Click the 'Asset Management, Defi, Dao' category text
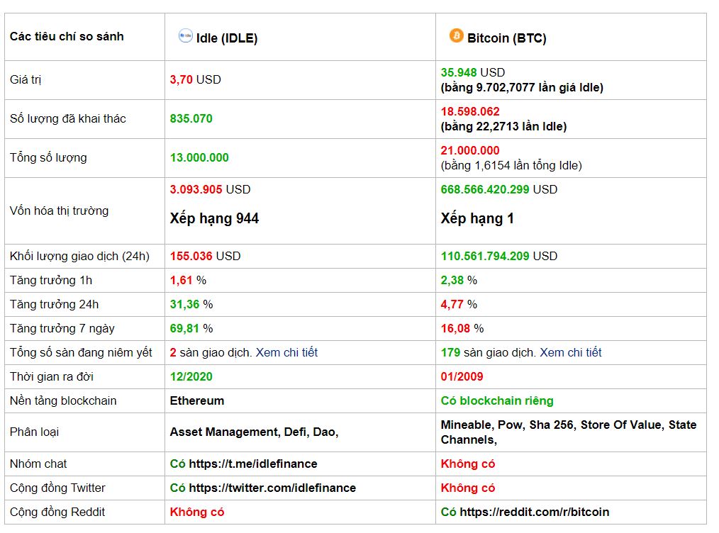 (254, 432)
